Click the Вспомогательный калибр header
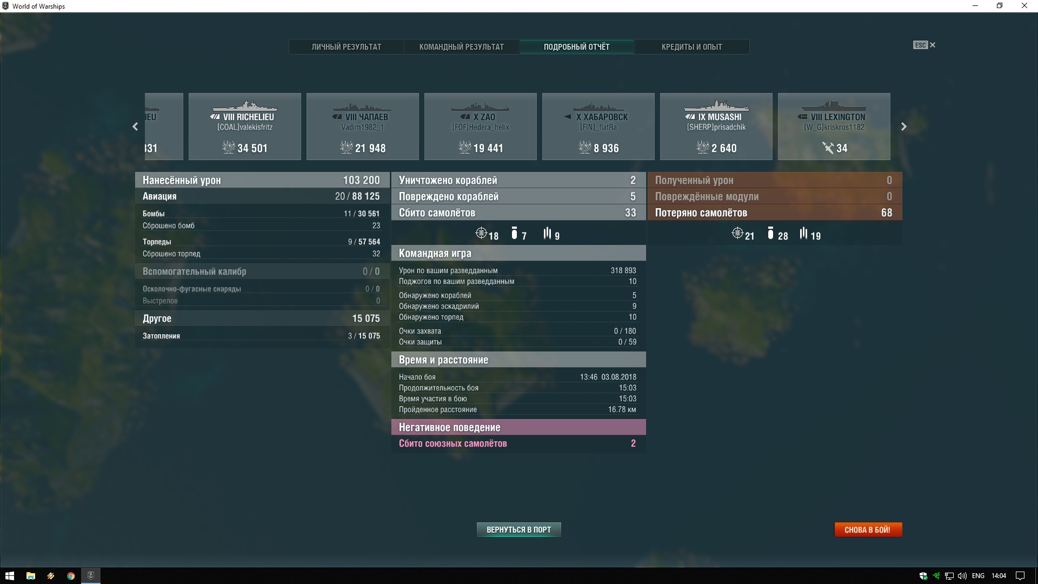The image size is (1038, 584). point(262,271)
